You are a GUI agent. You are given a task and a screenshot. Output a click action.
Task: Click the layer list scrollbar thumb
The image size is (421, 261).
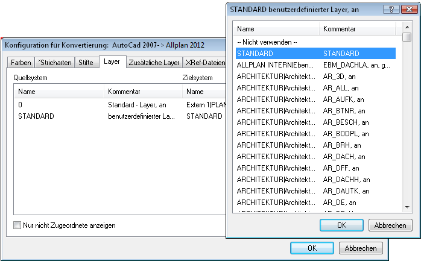click(x=407, y=37)
